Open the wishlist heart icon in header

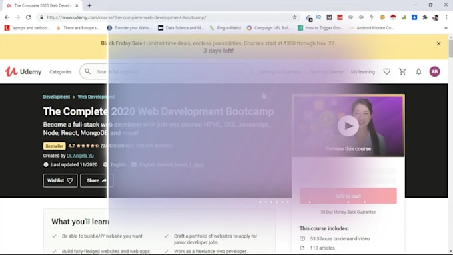point(387,71)
